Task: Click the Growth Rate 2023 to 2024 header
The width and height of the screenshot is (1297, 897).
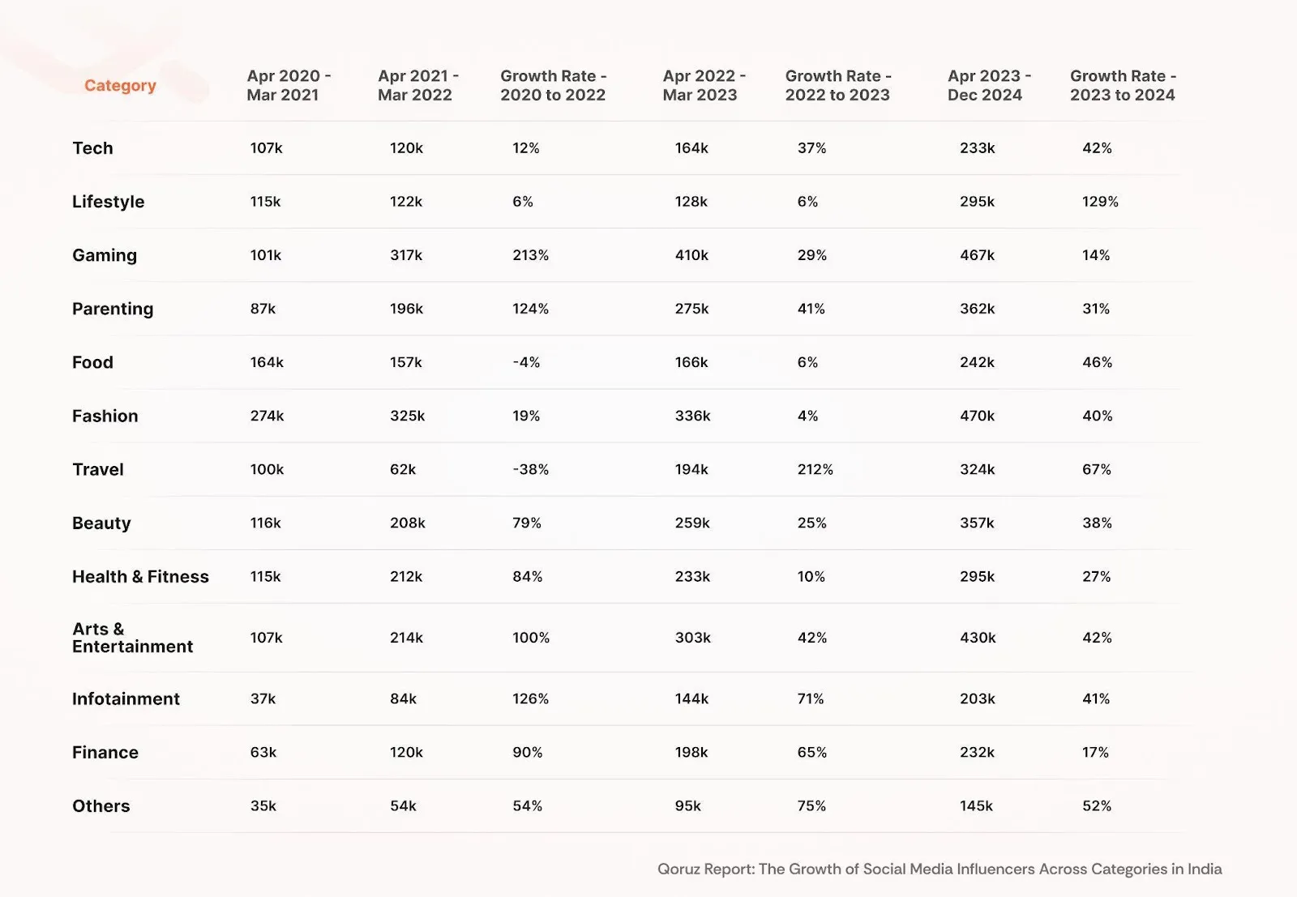Action: click(x=1123, y=85)
